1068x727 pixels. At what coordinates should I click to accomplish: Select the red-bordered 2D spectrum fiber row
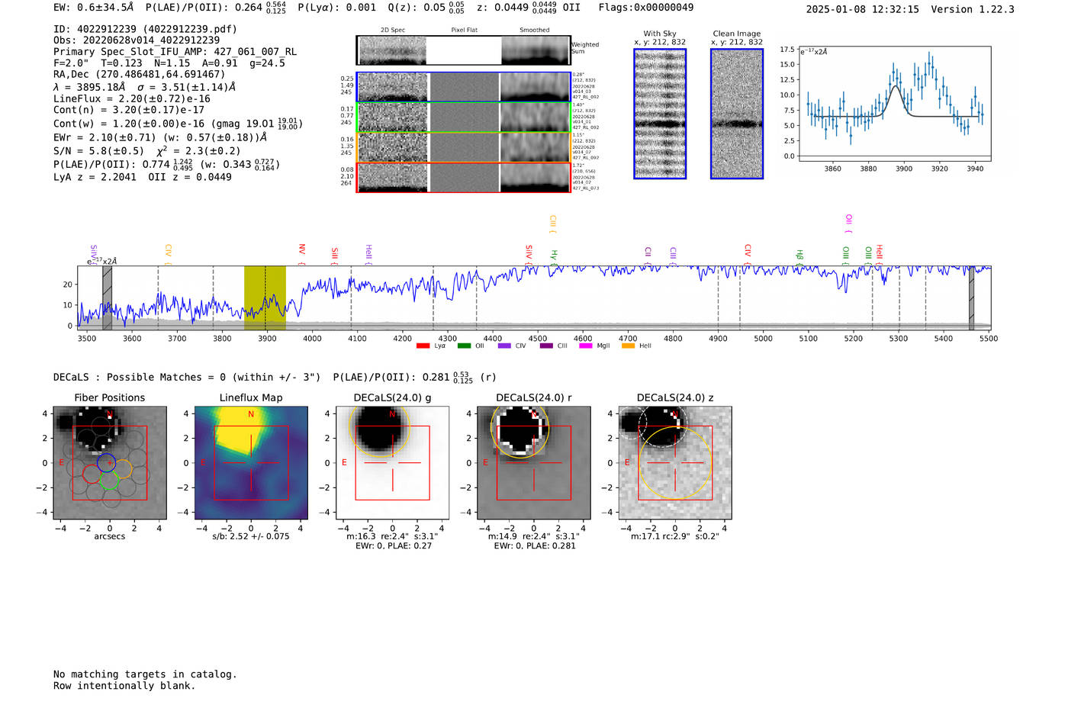(464, 177)
